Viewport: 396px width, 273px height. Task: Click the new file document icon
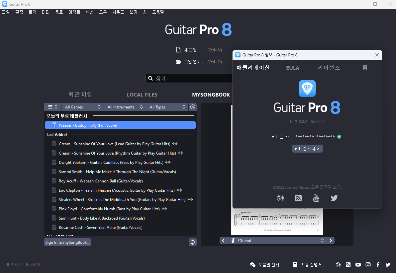click(178, 50)
